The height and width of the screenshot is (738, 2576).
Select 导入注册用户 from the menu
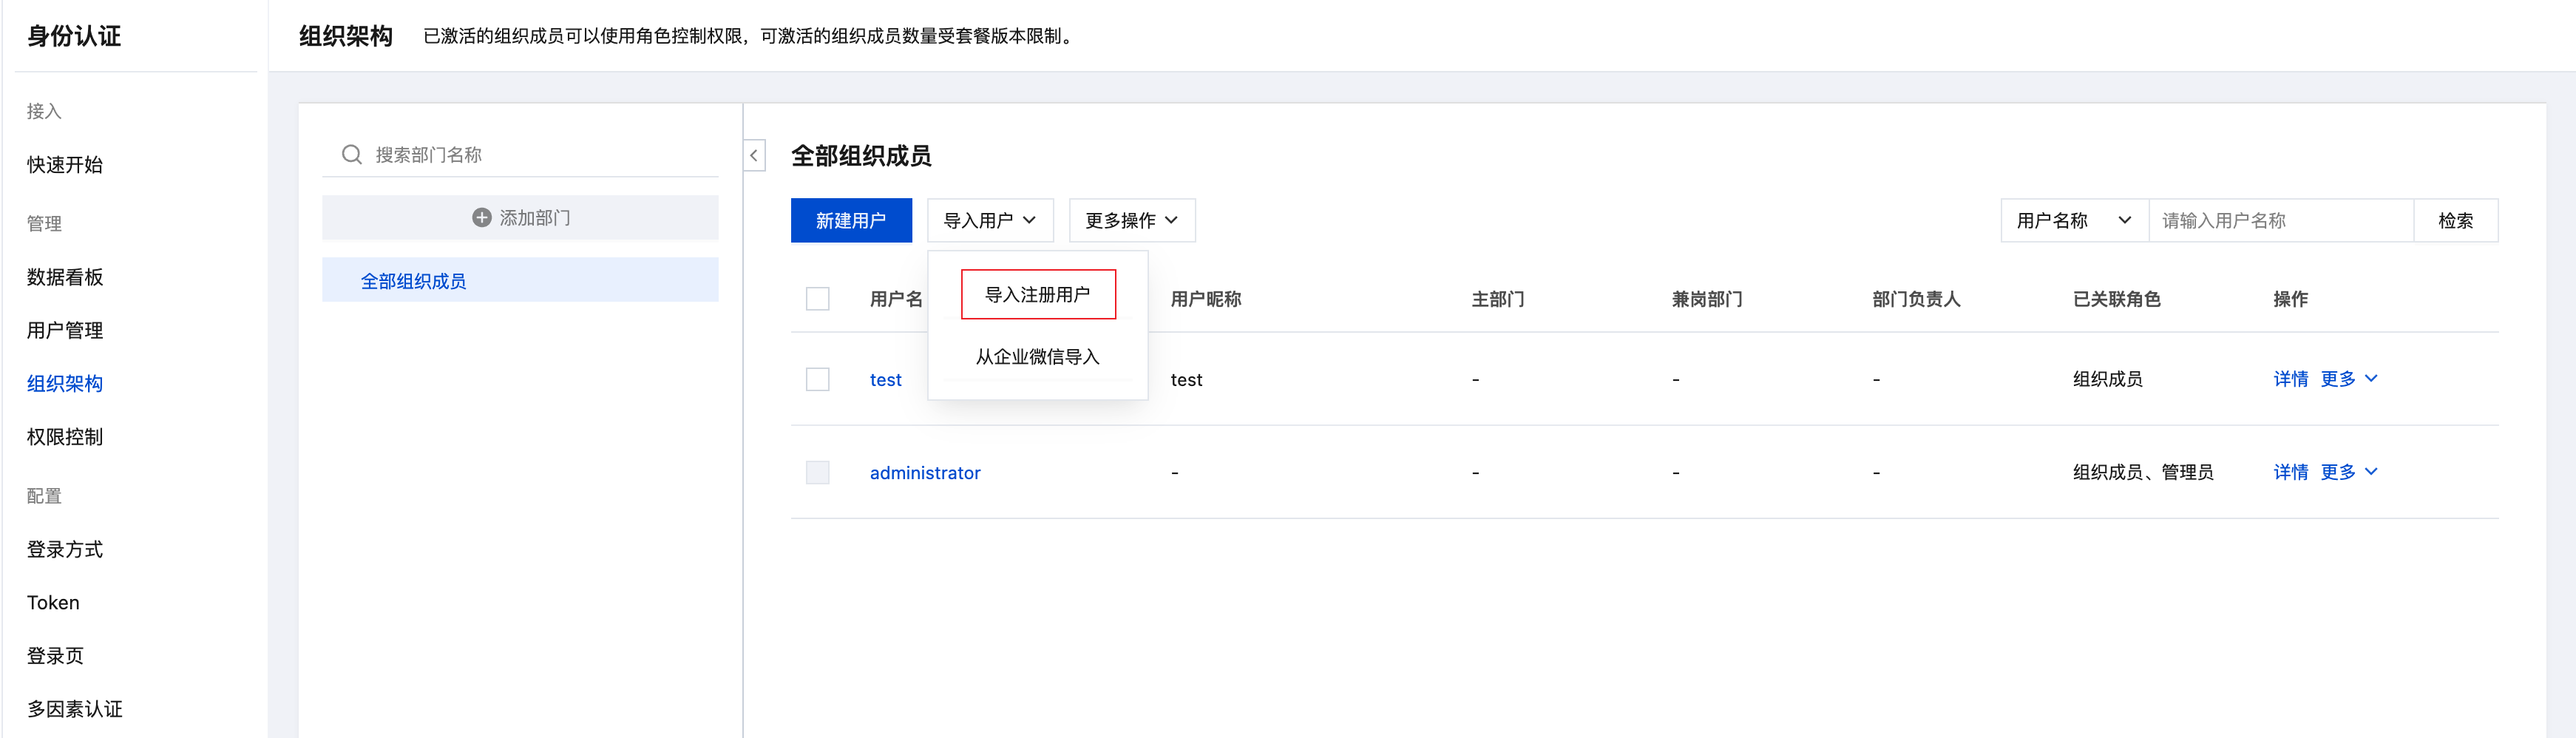point(1038,293)
